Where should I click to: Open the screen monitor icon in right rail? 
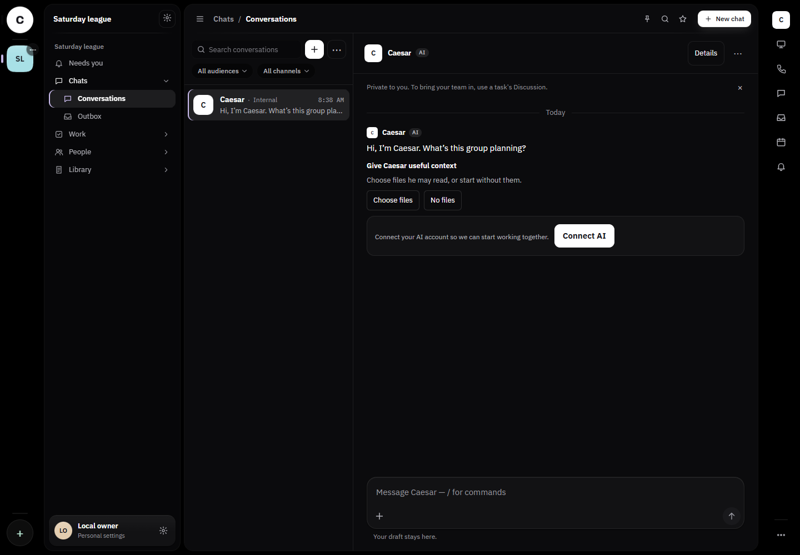(781, 44)
